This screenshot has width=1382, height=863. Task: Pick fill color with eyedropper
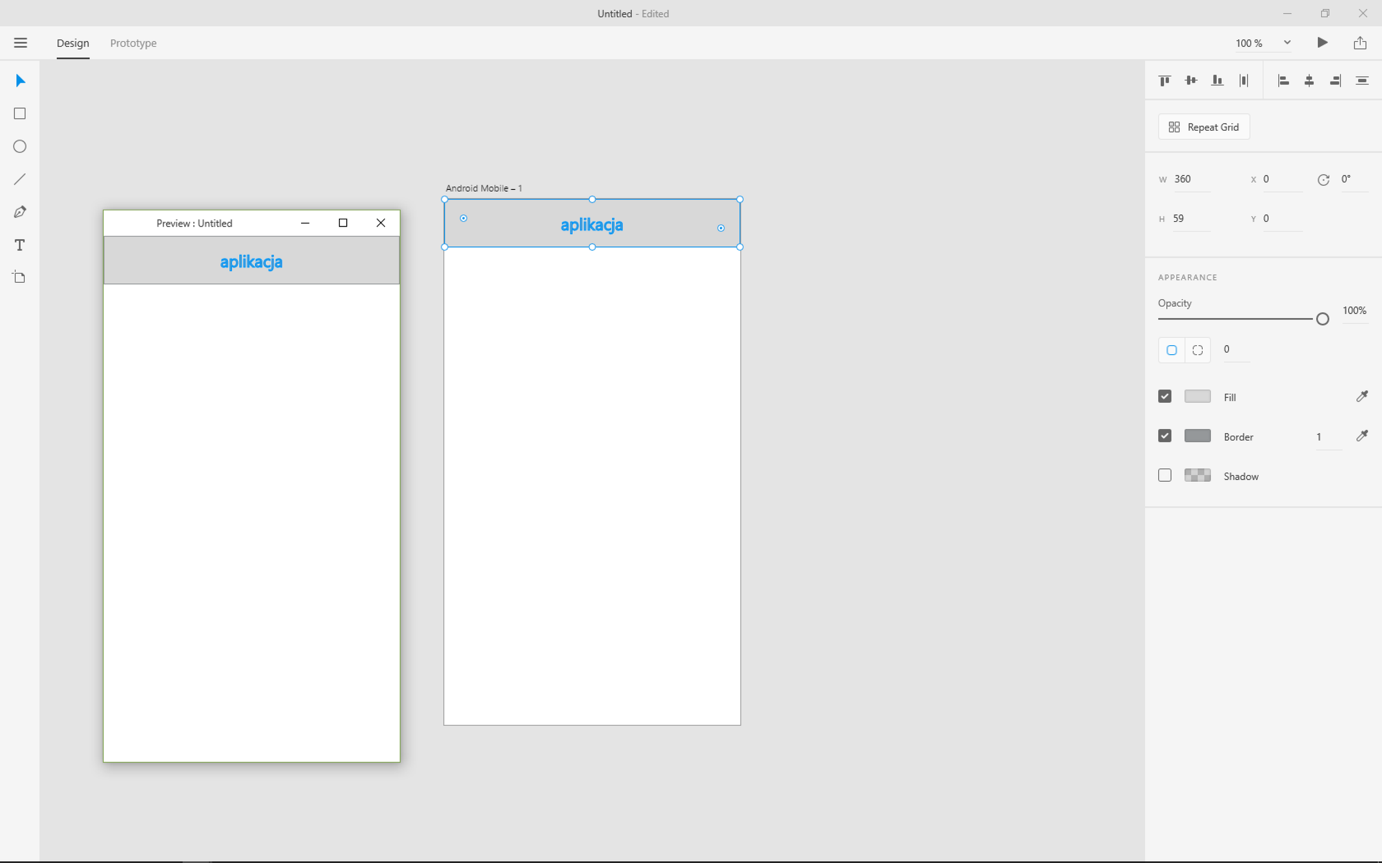tap(1362, 396)
